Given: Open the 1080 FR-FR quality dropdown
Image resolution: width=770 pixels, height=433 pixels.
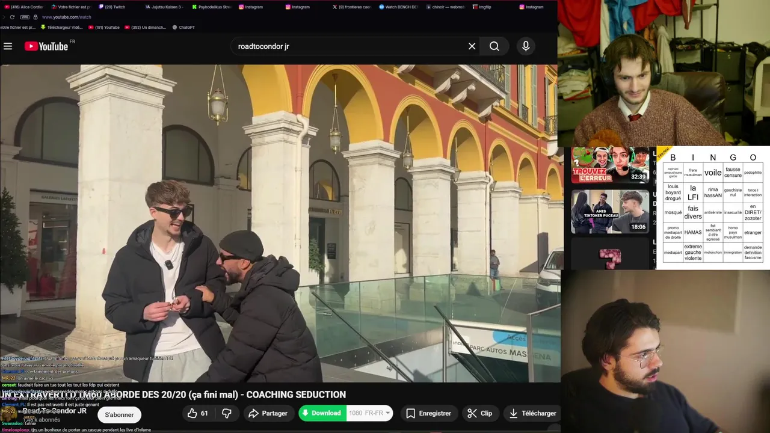Looking at the screenshot, I should 369,413.
